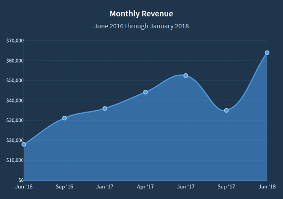Click the Jan '17 x-axis label
The height and width of the screenshot is (199, 283).
[105, 186]
